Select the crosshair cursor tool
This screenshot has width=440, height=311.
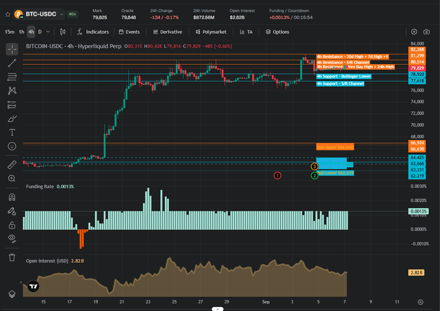click(x=12, y=49)
